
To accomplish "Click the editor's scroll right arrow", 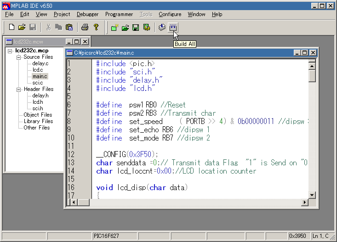I will pyautogui.click(x=304, y=202).
